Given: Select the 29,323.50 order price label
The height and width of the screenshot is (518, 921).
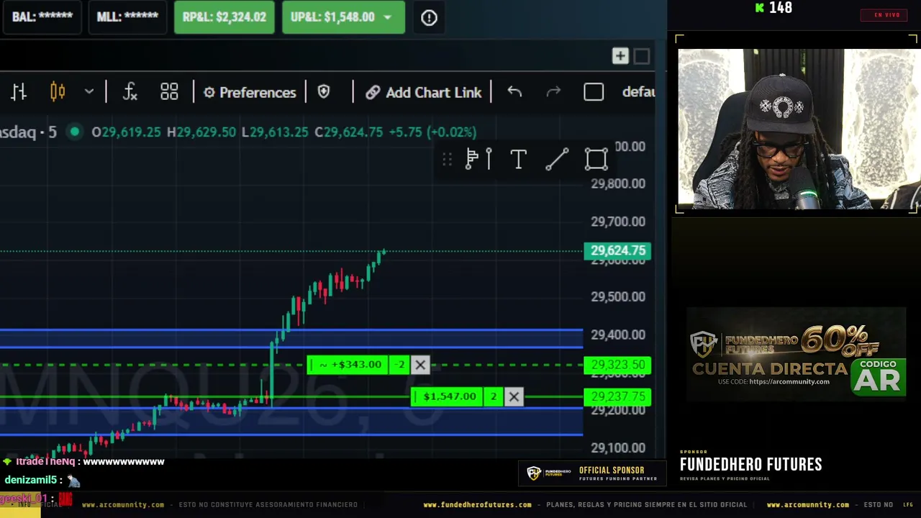Looking at the screenshot, I should [618, 365].
